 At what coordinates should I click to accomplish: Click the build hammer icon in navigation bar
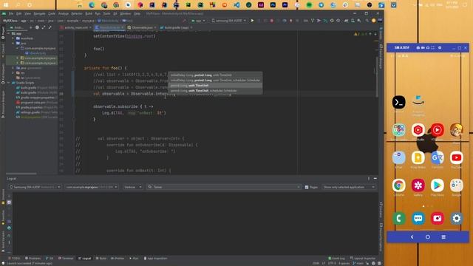[184, 21]
